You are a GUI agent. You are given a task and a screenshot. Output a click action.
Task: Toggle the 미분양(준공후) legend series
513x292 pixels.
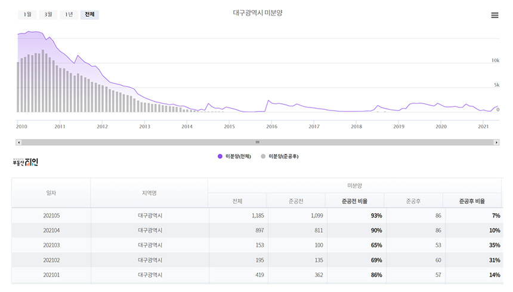tap(280, 156)
